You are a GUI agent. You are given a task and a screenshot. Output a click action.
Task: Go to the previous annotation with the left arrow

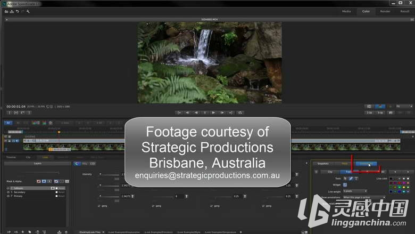(x=395, y=172)
